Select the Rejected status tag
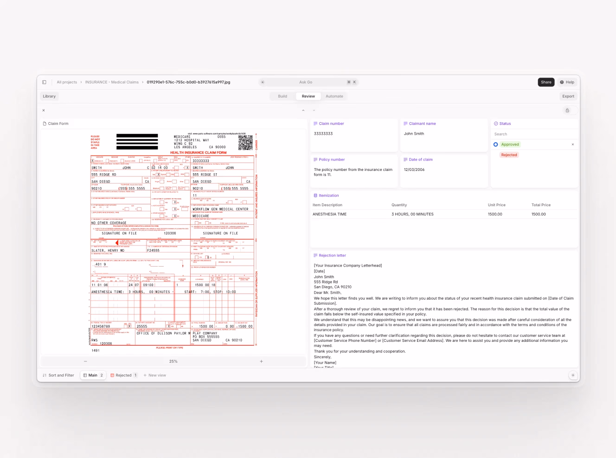The width and height of the screenshot is (616, 458). tap(509, 155)
